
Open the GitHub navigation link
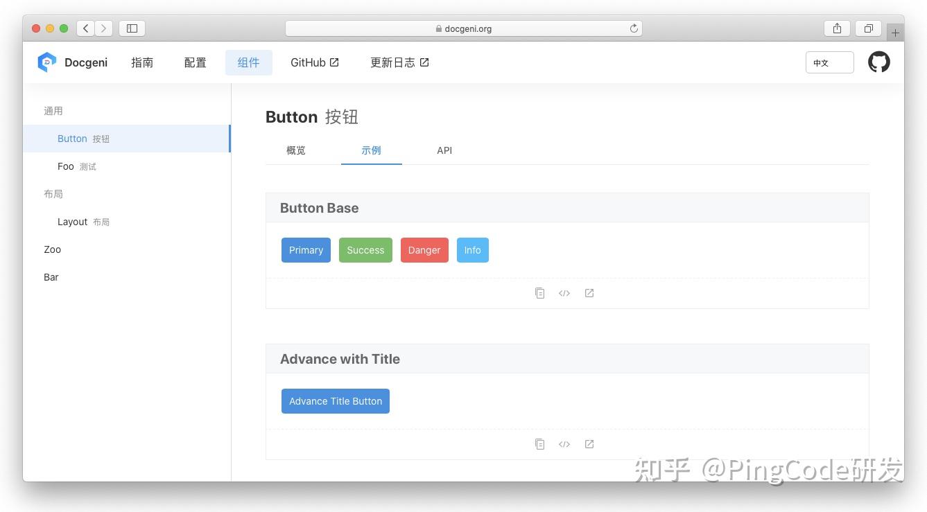315,62
